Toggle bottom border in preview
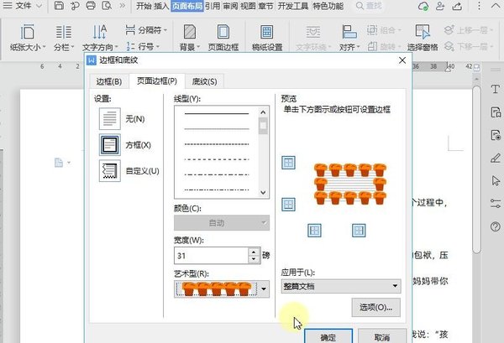The height and width of the screenshot is (343, 504). pyautogui.click(x=288, y=204)
